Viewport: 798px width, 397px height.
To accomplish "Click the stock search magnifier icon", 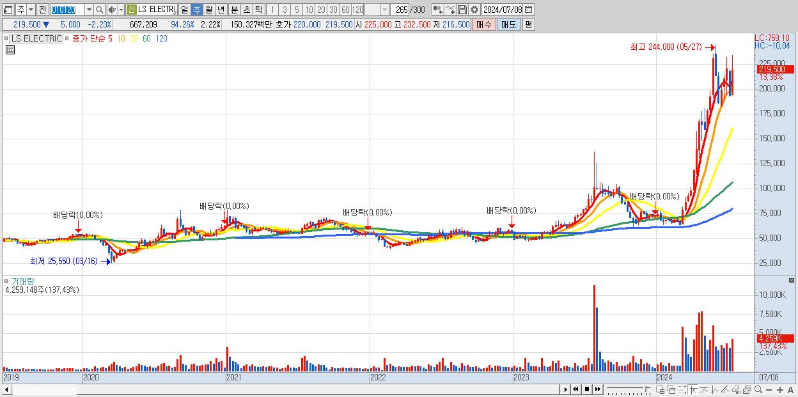I will (100, 10).
